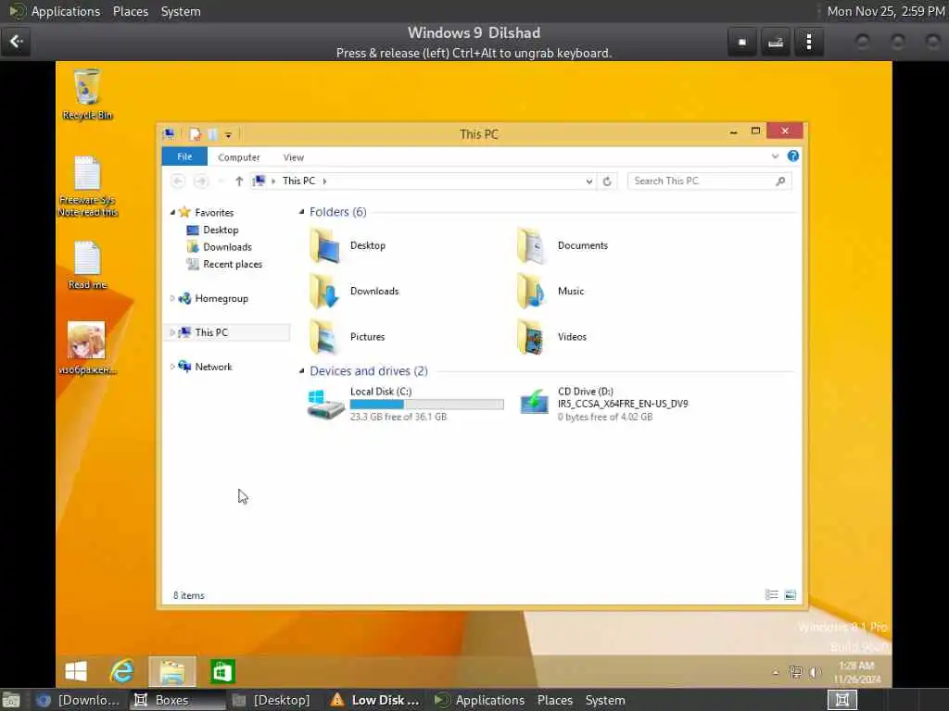Image resolution: width=949 pixels, height=711 pixels.
Task: Open File Explorer taskbar icon
Action: [172, 671]
